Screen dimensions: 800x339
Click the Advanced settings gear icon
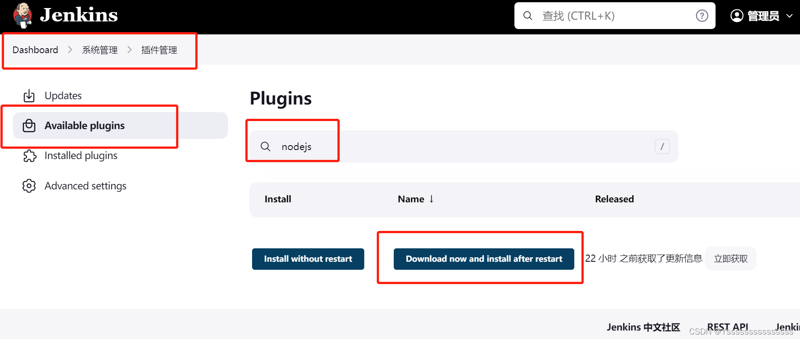29,186
